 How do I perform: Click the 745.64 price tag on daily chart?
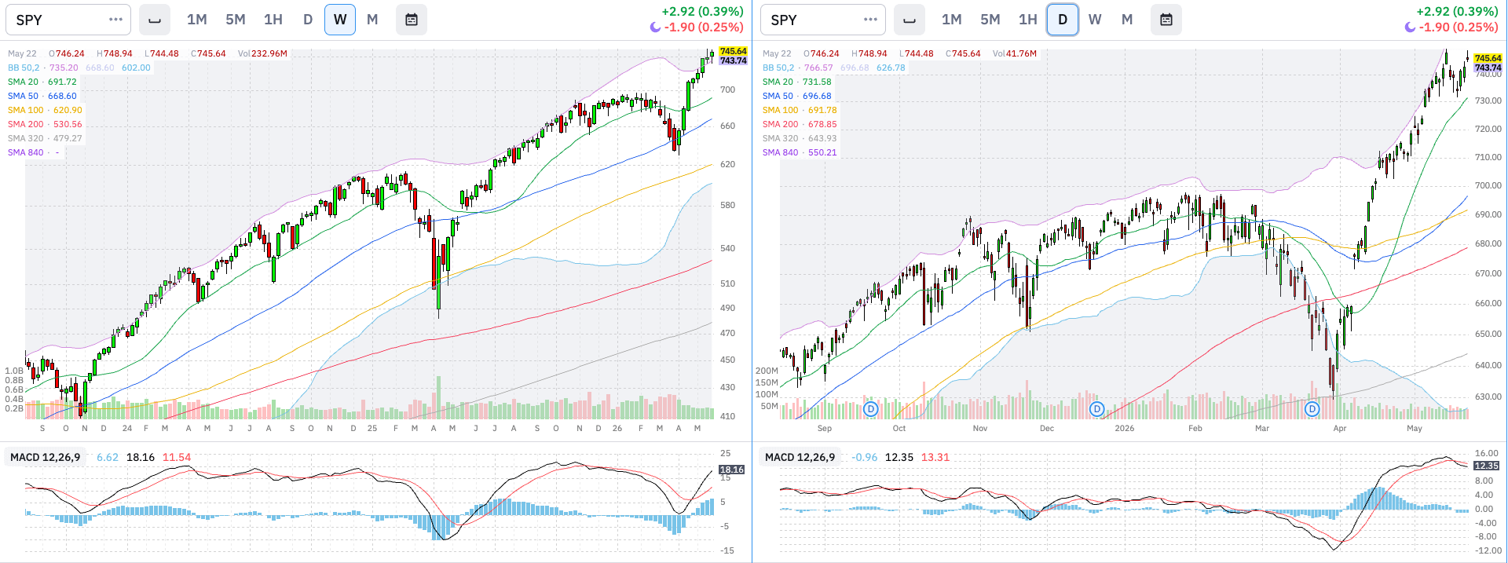tap(1488, 58)
